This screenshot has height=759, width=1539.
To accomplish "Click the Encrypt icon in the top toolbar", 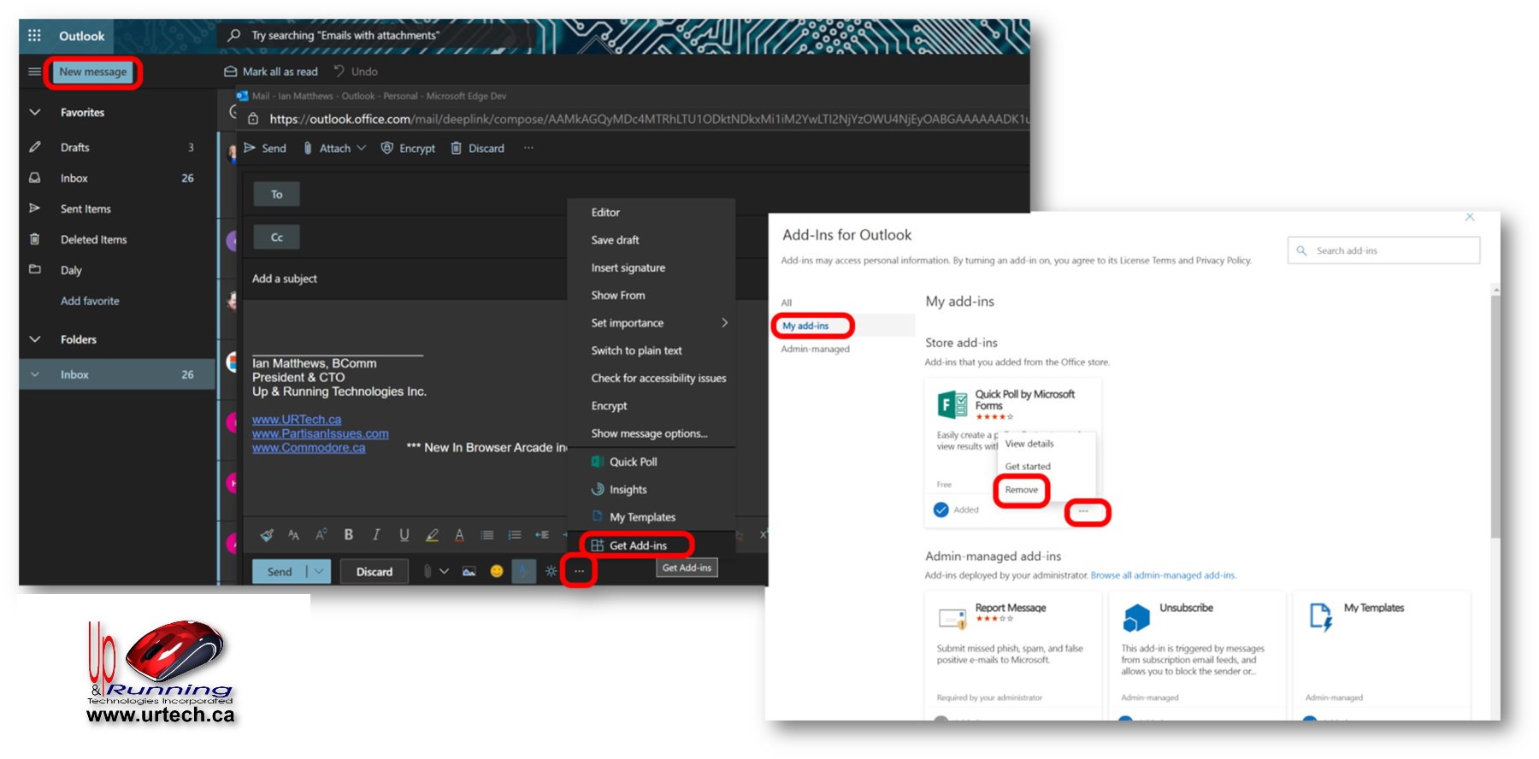I will [x=387, y=148].
